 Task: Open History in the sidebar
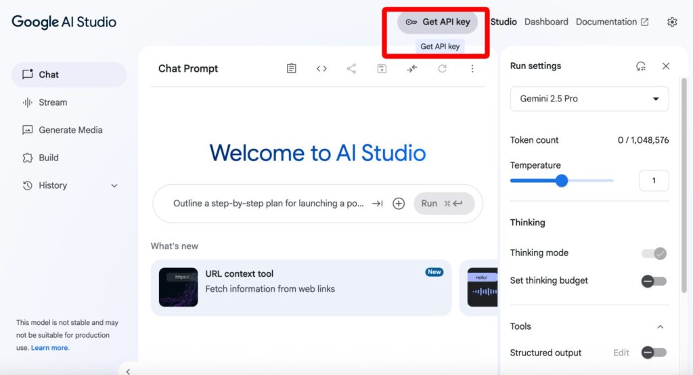(x=69, y=185)
